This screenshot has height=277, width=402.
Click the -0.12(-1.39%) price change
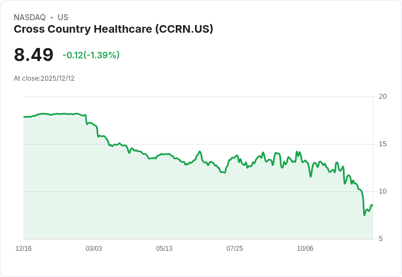tap(91, 55)
